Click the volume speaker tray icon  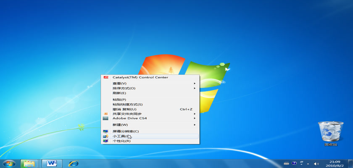click(x=316, y=163)
